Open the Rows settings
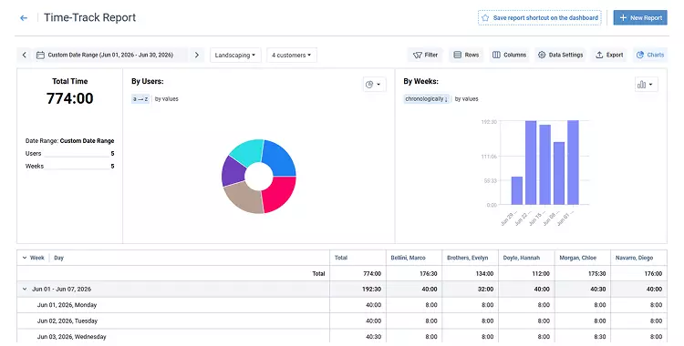This screenshot has height=346, width=684. coord(466,55)
